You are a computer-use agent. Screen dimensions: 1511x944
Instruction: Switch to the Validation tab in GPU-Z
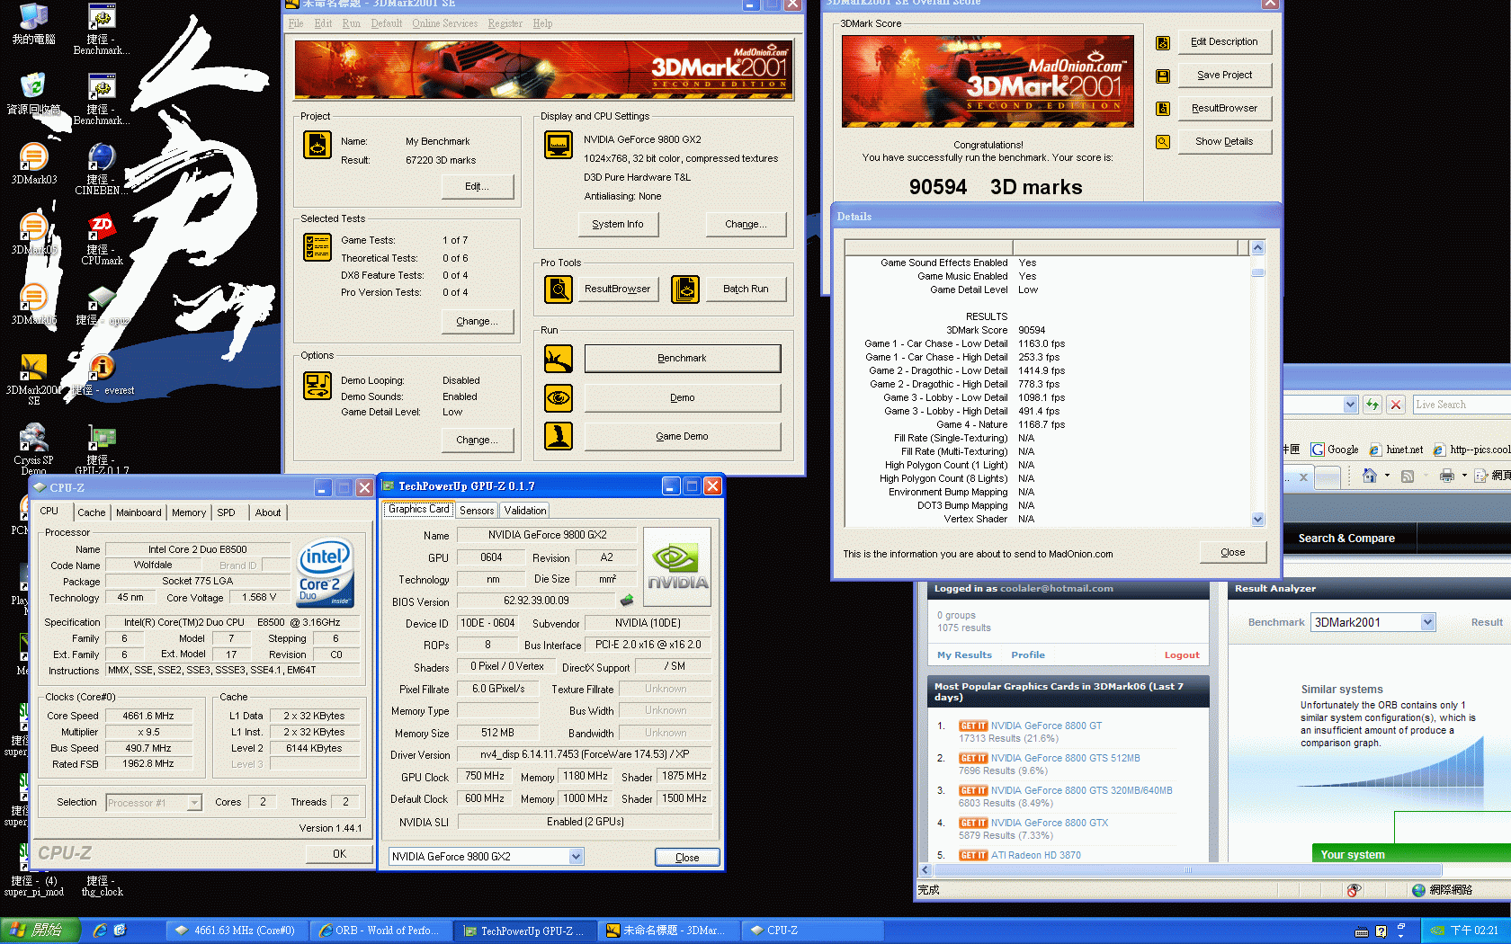point(525,510)
